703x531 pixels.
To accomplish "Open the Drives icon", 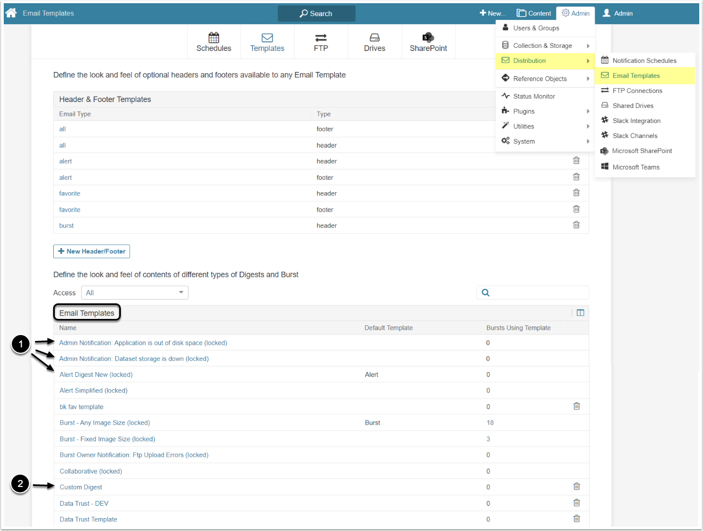I will click(374, 38).
